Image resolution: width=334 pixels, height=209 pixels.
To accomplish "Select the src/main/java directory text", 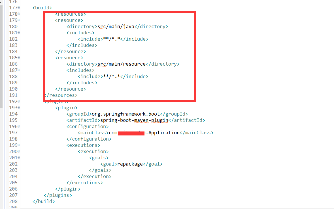I will tap(116, 26).
